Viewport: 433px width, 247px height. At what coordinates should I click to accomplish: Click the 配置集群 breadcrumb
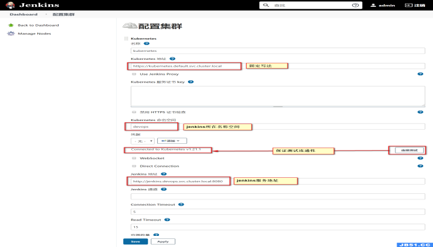pos(64,14)
